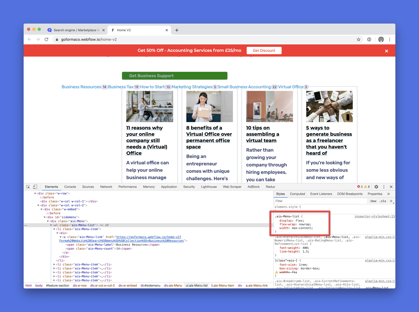
Task: Collapse the w-col w-col-2 node
Action: tap(38, 205)
